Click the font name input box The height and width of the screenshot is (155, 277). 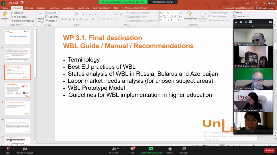[67, 14]
